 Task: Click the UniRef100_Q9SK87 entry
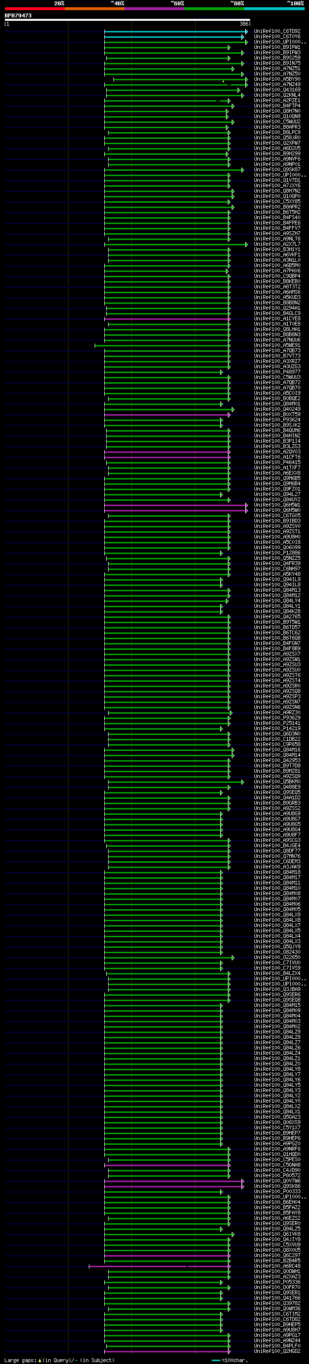[277, 169]
